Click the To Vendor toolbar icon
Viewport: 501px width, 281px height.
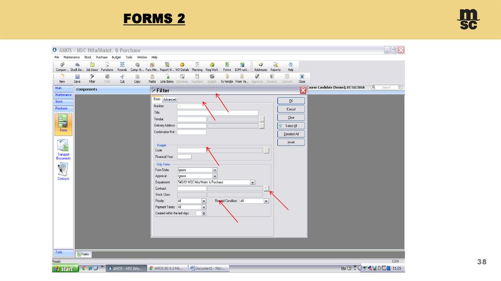pos(227,79)
